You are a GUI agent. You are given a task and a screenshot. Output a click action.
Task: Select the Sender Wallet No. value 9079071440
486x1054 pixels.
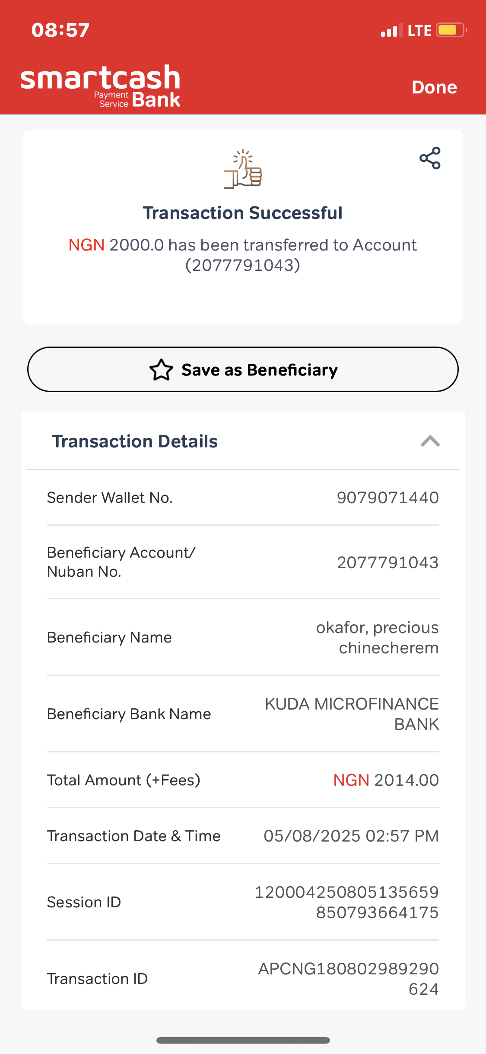[x=388, y=498]
